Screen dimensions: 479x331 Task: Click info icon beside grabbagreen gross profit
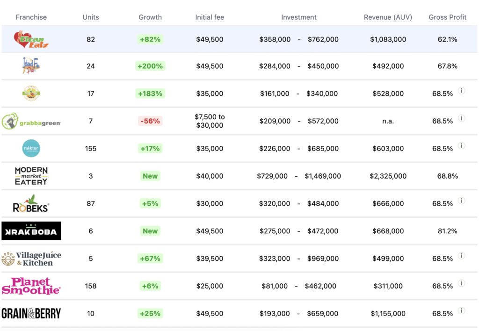click(462, 118)
